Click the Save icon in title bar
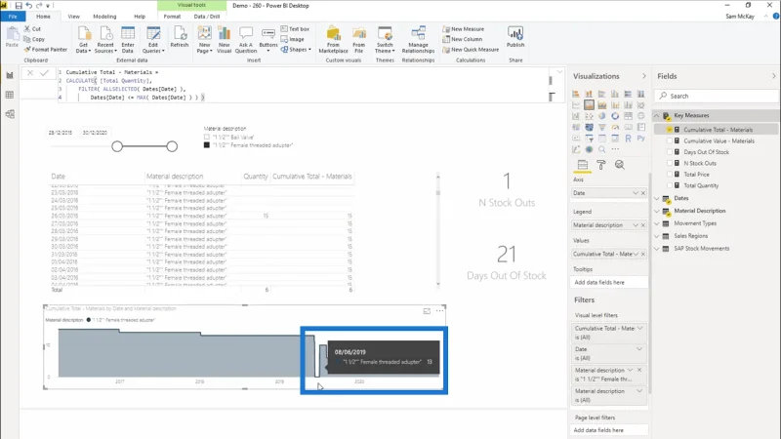Screen dimensions: 781x439 pyautogui.click(x=19, y=6)
